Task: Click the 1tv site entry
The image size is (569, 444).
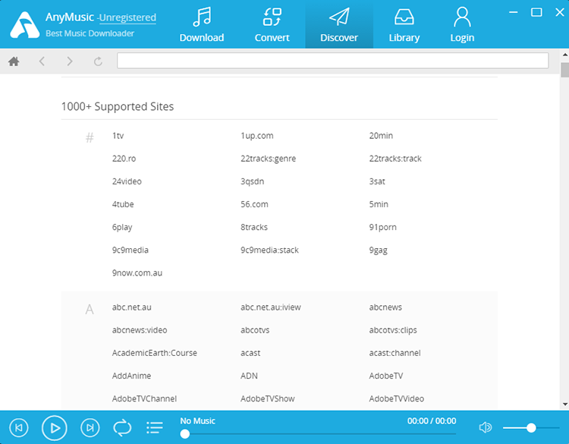Action: pyautogui.click(x=118, y=136)
